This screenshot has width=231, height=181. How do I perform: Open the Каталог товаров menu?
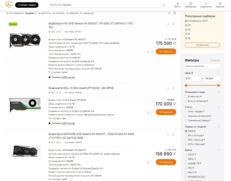tap(27, 5)
